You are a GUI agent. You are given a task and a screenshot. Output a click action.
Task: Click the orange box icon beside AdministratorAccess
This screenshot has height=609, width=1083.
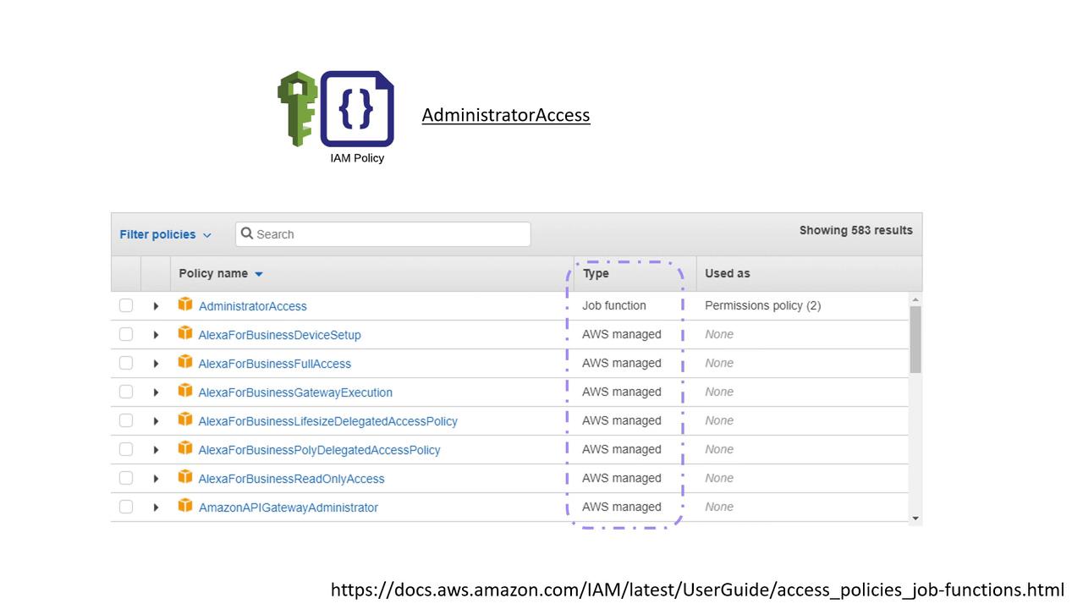point(185,304)
